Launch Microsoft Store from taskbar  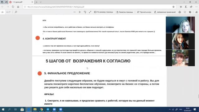22,109
